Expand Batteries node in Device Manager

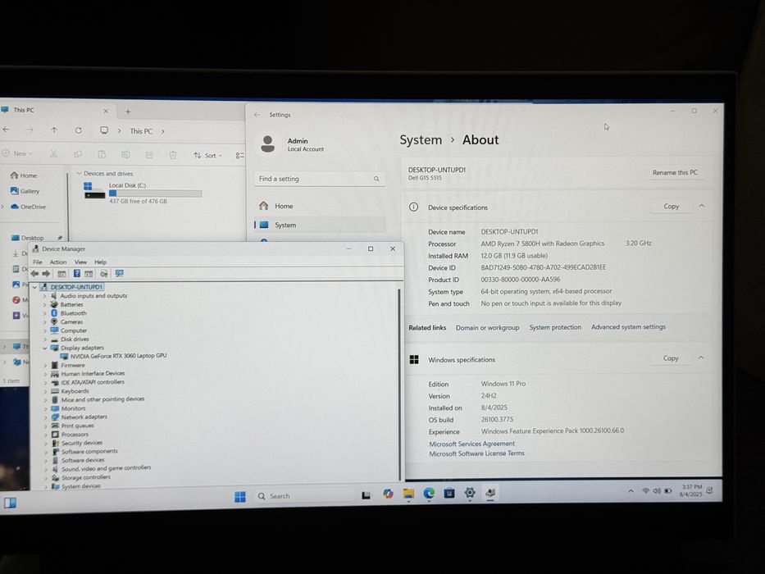click(44, 304)
